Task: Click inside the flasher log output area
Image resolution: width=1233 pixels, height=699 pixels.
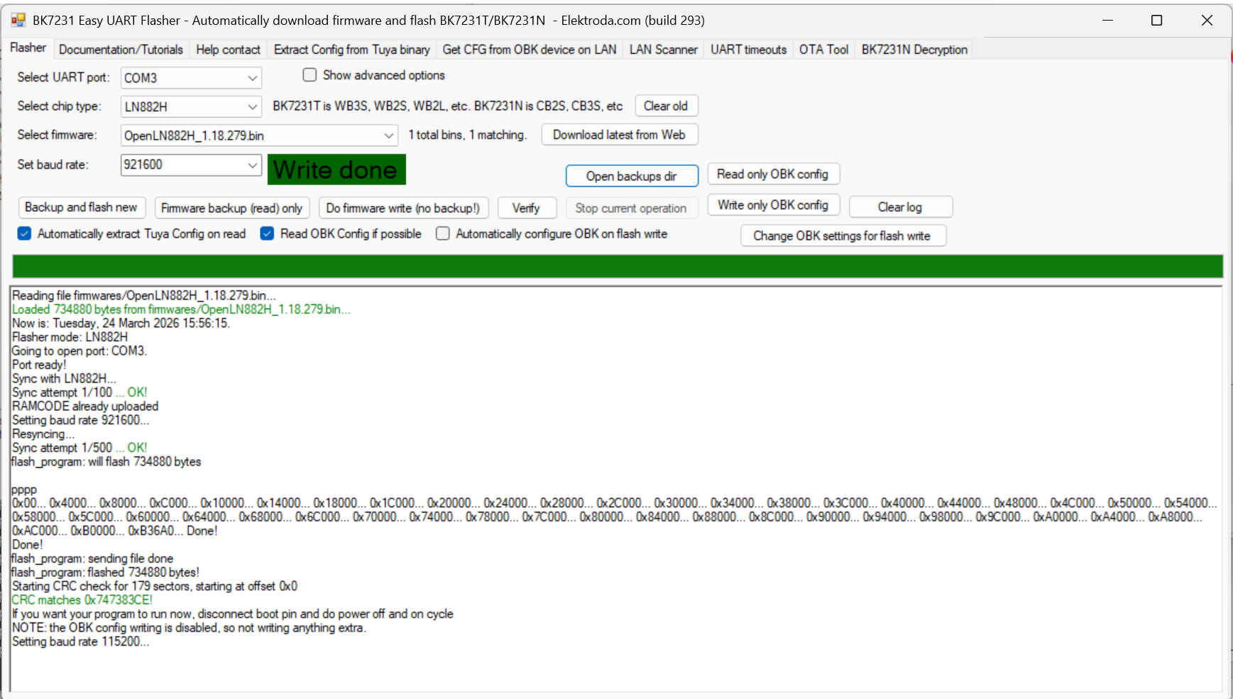Action: tap(616, 488)
